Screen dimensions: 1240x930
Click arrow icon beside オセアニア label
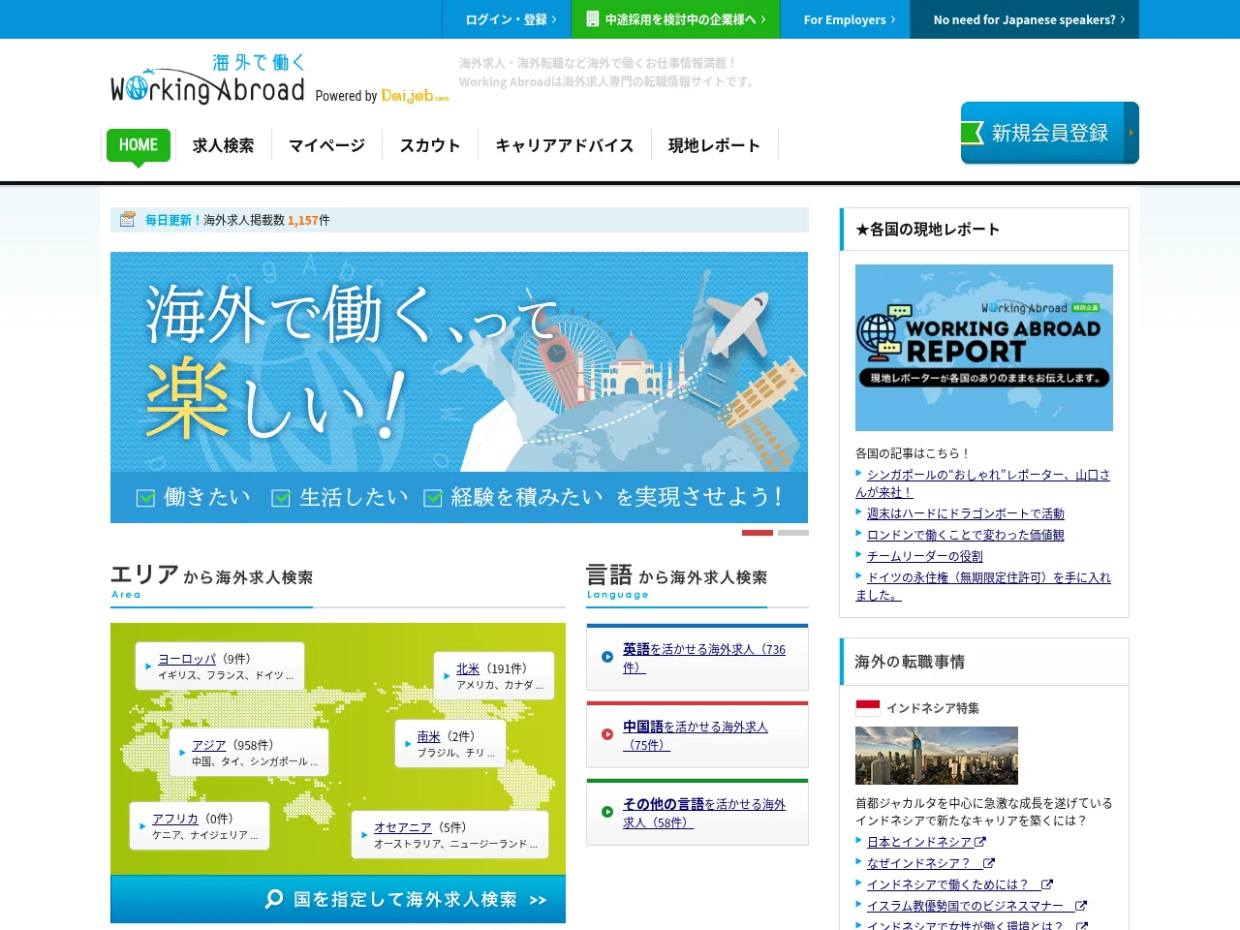click(364, 835)
